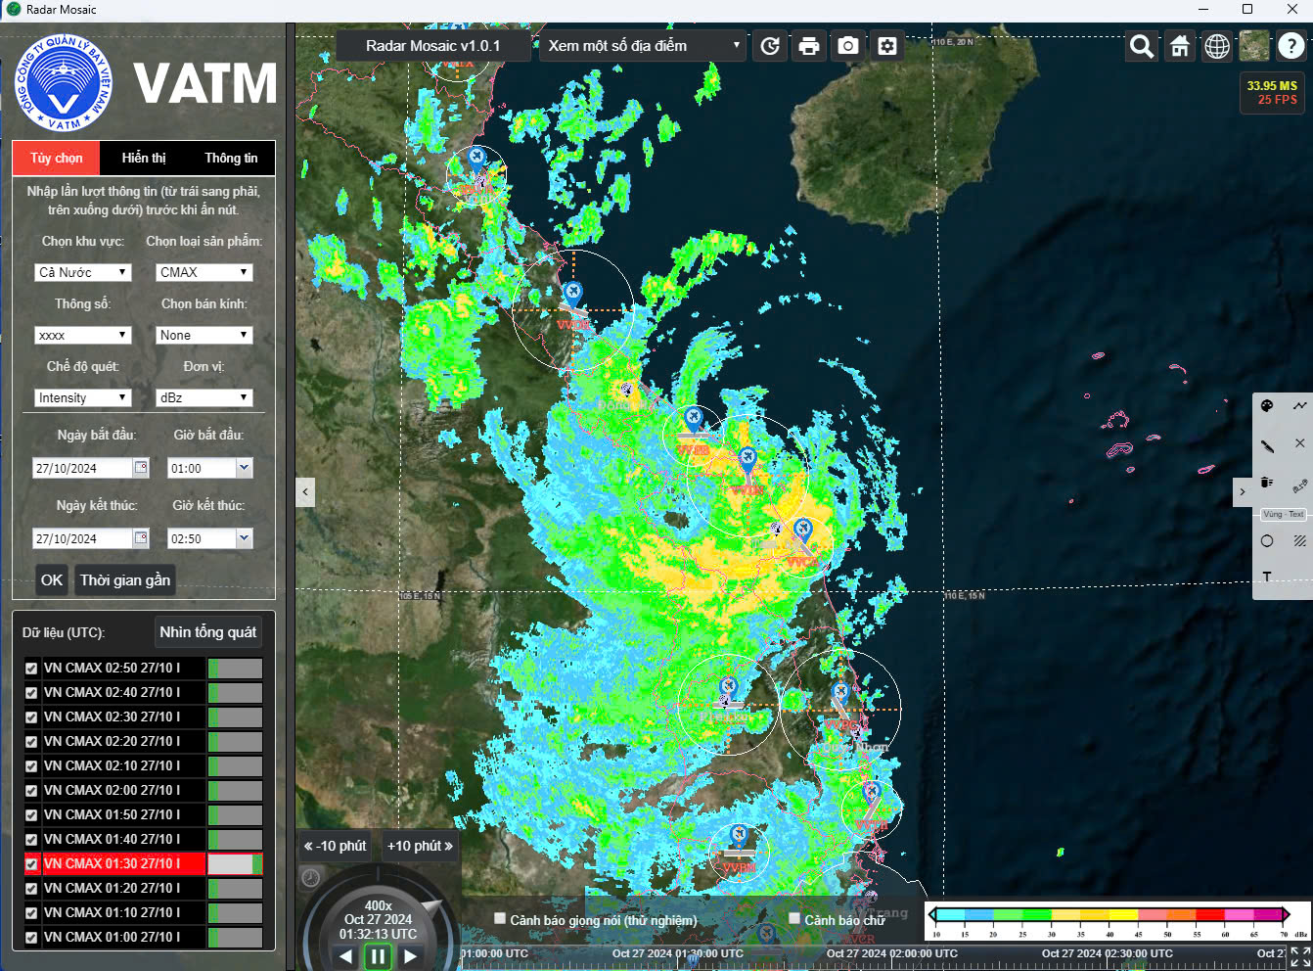The image size is (1313, 971).
Task: Play the animation in reverse
Action: tap(345, 957)
